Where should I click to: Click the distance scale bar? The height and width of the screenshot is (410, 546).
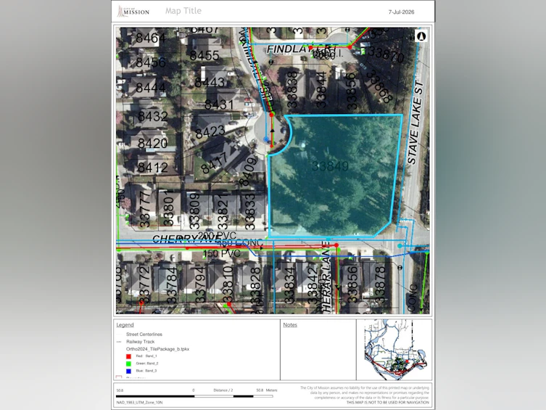point(194,396)
